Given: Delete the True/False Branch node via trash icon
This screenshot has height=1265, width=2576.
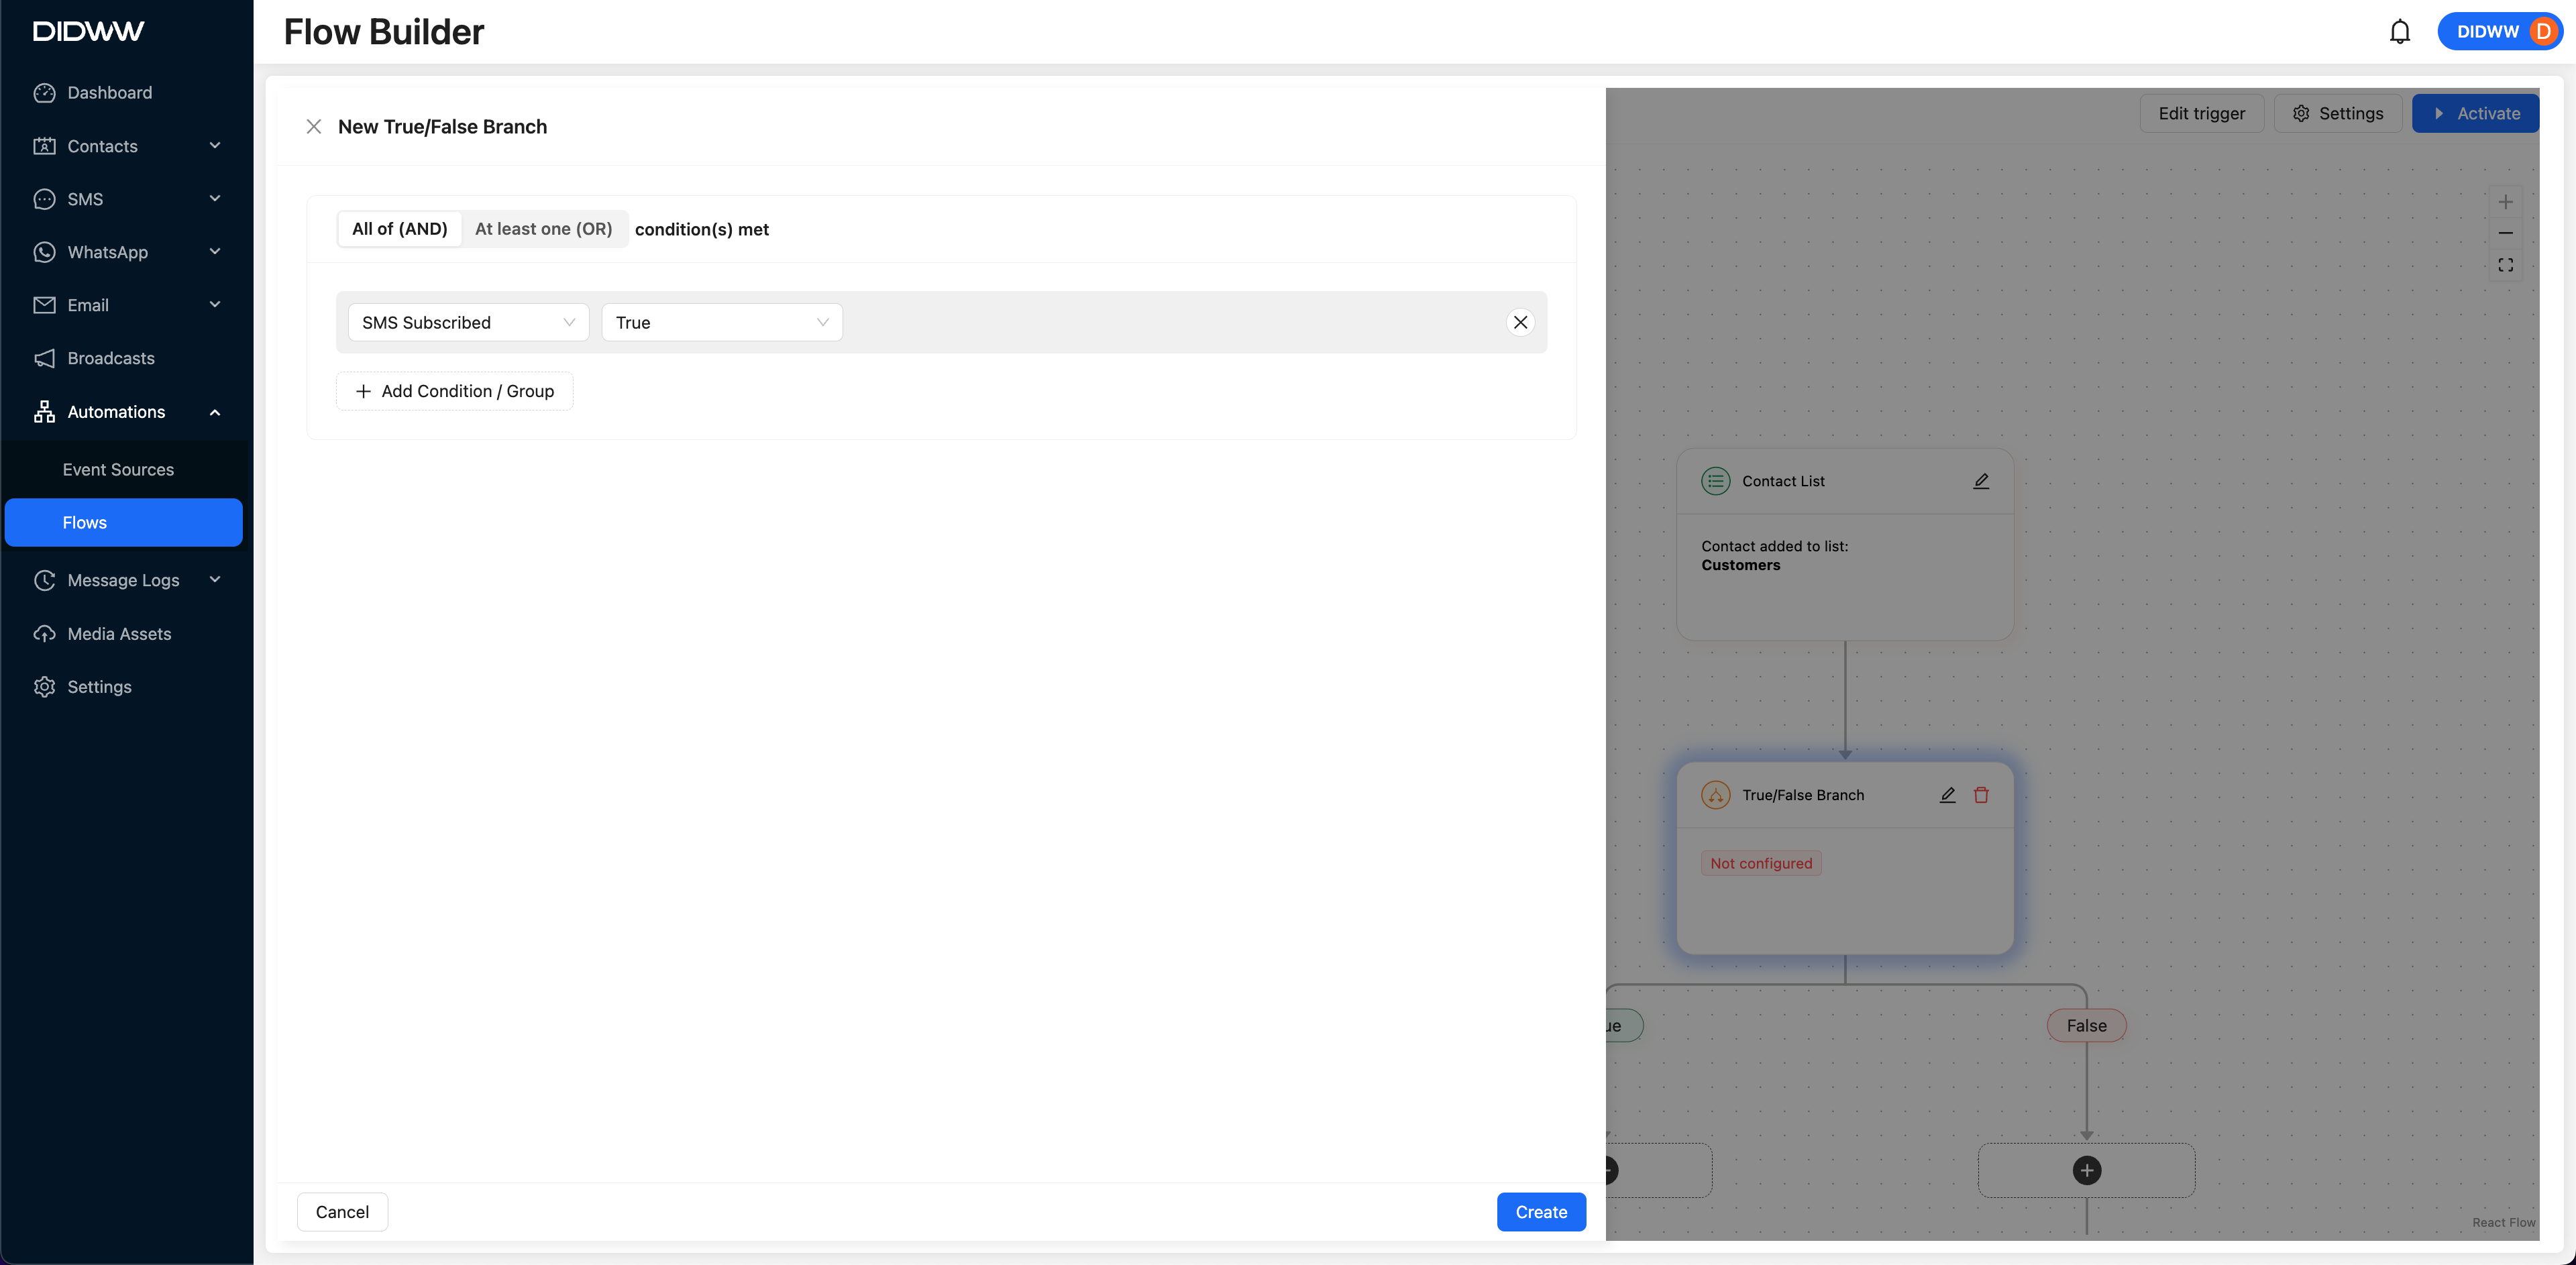Looking at the screenshot, I should [1980, 795].
